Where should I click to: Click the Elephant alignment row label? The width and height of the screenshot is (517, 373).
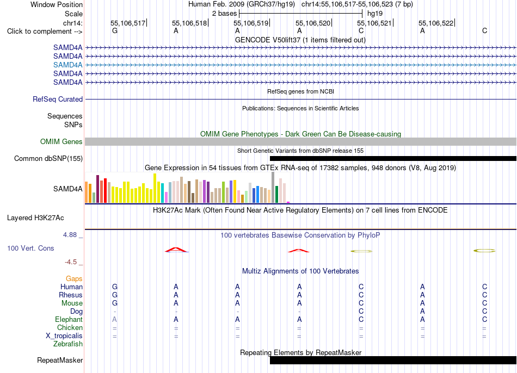pyautogui.click(x=69, y=319)
